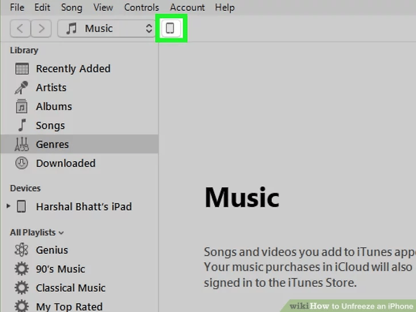Screen dimensions: 416x312
Task: Select Genres in the Library sidebar
Action: point(79,144)
